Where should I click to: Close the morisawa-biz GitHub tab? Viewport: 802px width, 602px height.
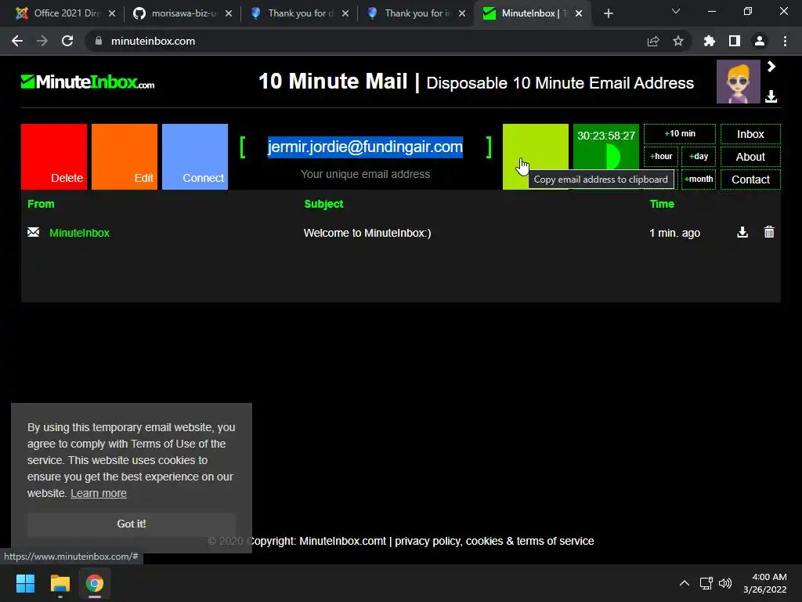pyautogui.click(x=229, y=13)
